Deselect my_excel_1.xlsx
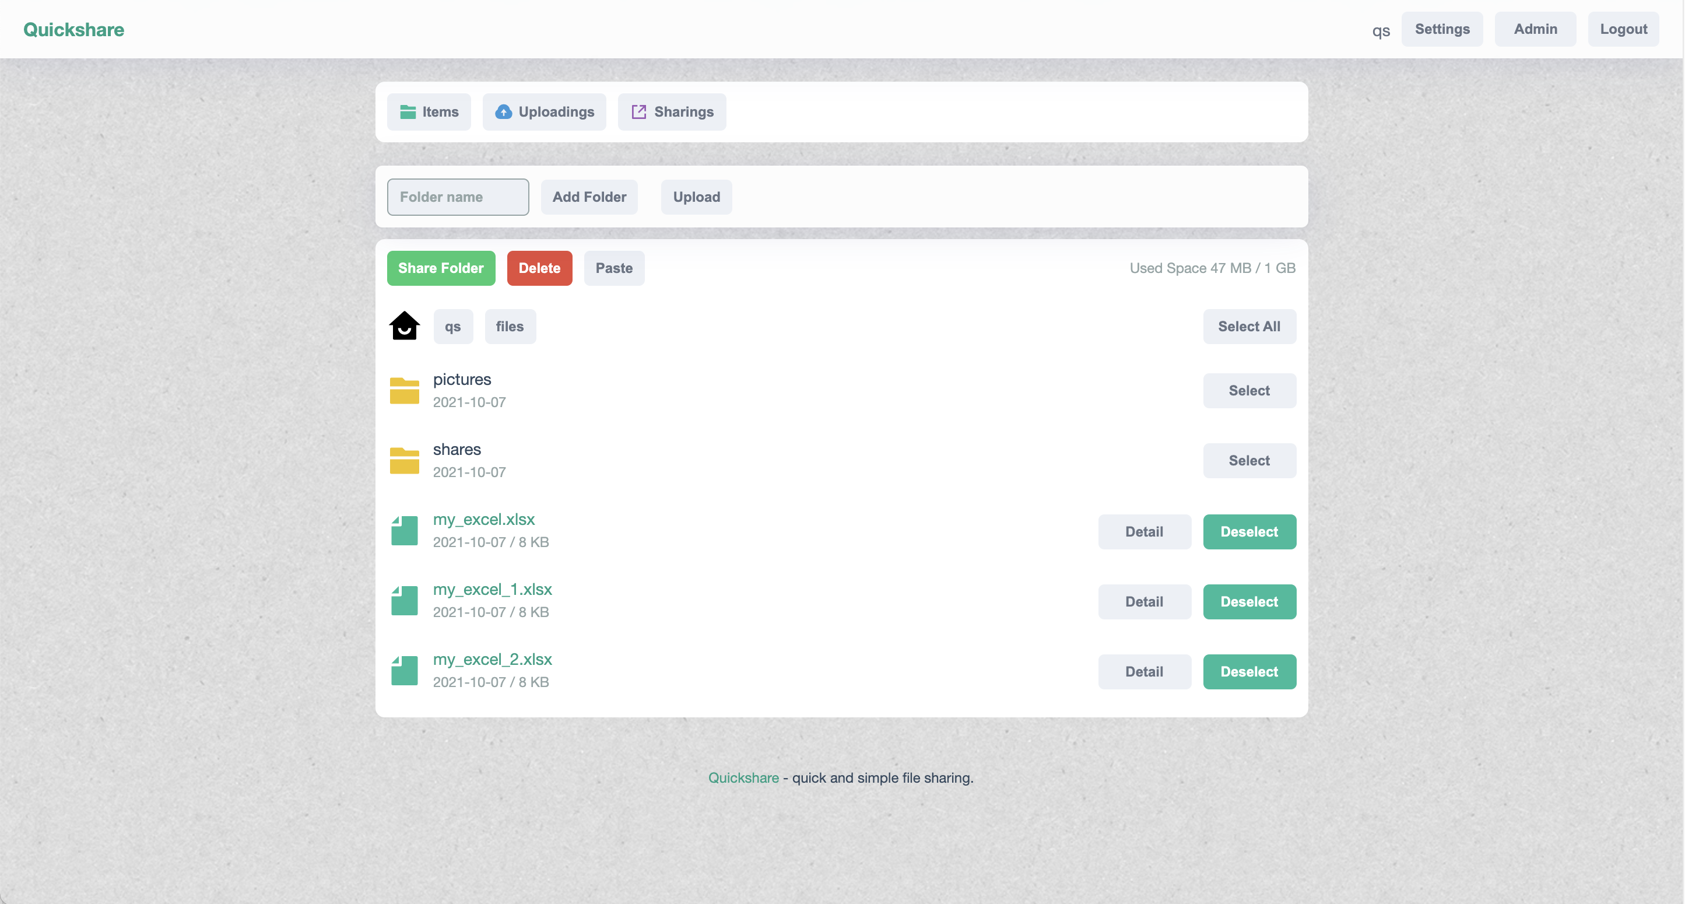 coord(1249,602)
